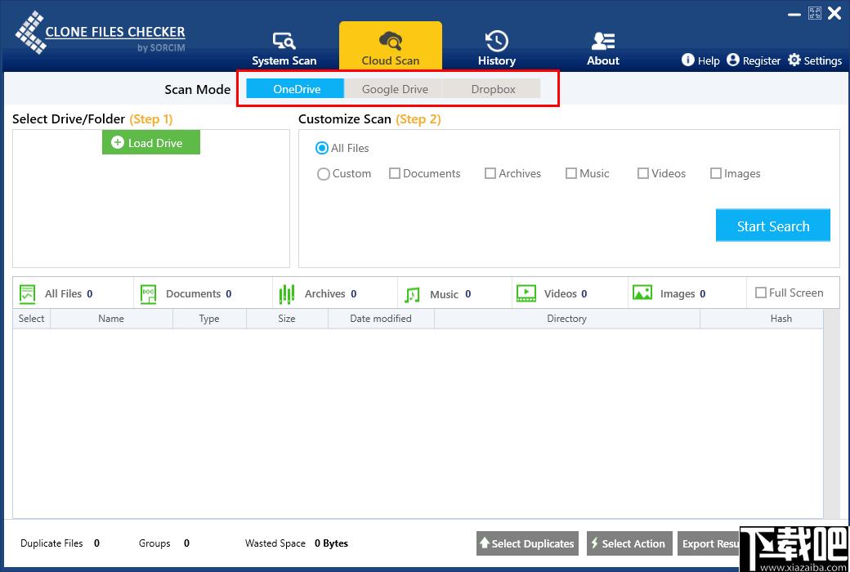The width and height of the screenshot is (850, 572).
Task: Click the Export Results button
Action: point(709,543)
